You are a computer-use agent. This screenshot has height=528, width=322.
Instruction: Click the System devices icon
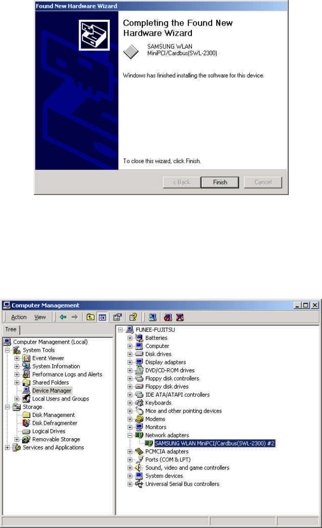tap(139, 476)
